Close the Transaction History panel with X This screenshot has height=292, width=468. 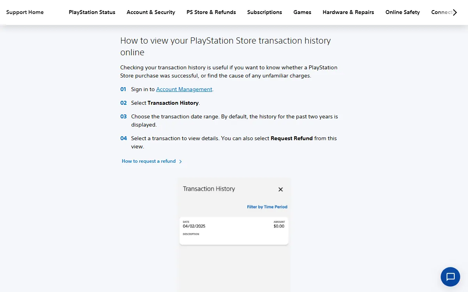tap(280, 189)
